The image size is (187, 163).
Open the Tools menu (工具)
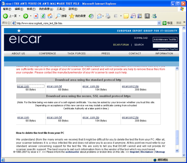coord(61,9)
